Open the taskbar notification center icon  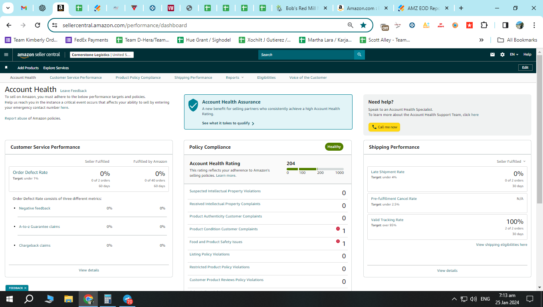[530, 299]
